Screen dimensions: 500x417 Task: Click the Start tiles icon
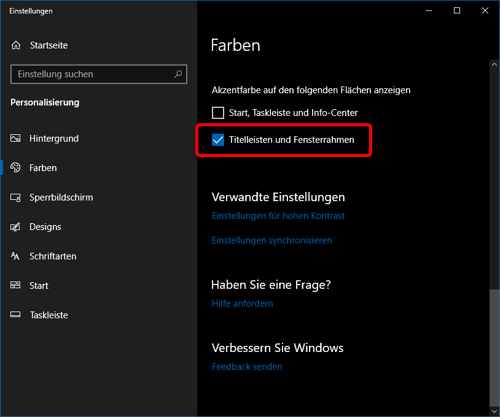pos(16,286)
